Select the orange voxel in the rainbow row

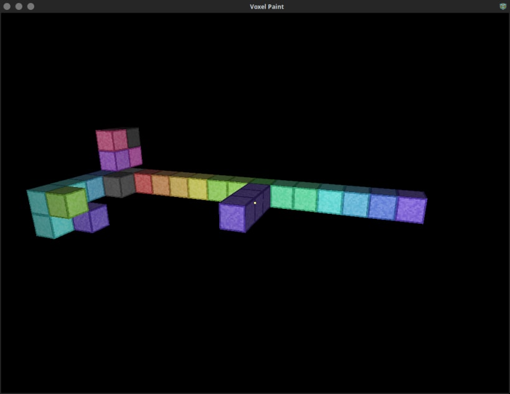tap(161, 185)
